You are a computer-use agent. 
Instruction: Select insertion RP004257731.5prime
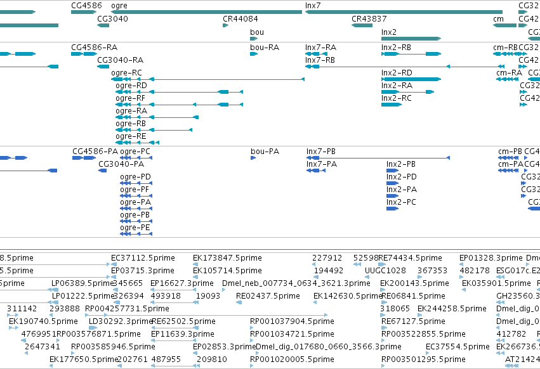(206, 315)
